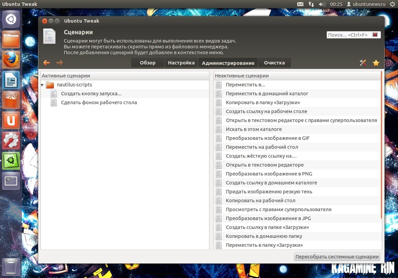Go back with the left arrow
The height and width of the screenshot is (278, 398).
pos(46,63)
